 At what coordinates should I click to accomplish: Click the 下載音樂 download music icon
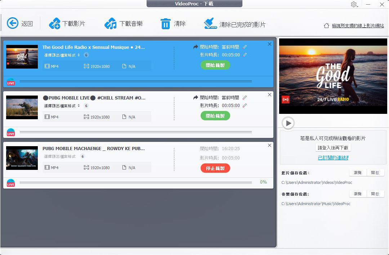[x=110, y=24]
